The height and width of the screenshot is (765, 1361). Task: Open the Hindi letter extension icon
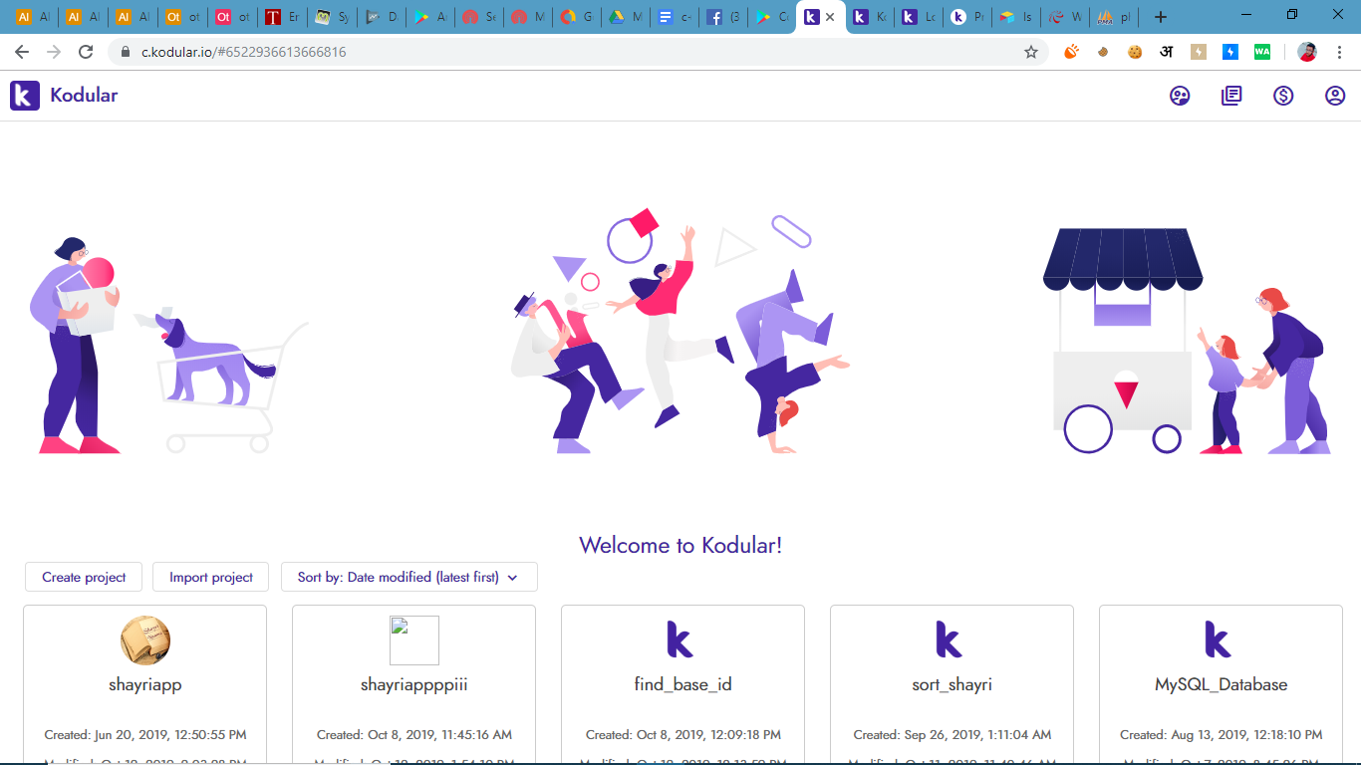pos(1167,52)
